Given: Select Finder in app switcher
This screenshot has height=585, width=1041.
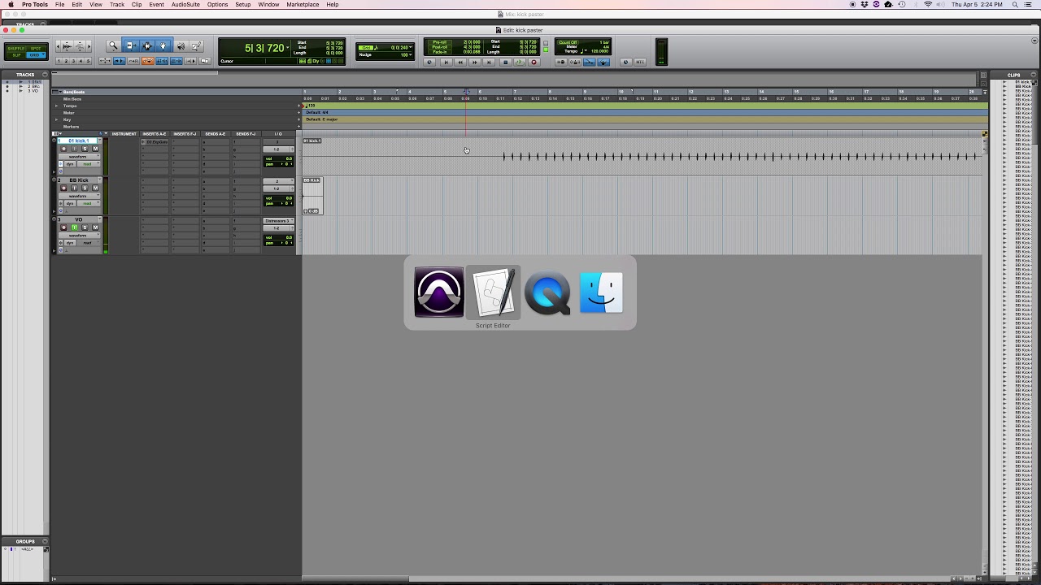Looking at the screenshot, I should [x=601, y=292].
